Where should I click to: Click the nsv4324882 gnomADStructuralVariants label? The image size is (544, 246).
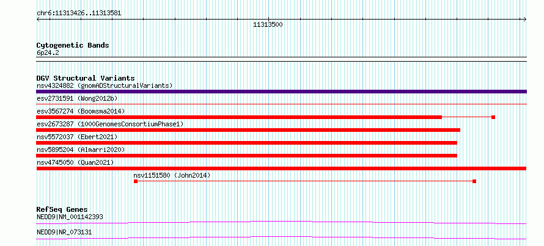pos(105,85)
